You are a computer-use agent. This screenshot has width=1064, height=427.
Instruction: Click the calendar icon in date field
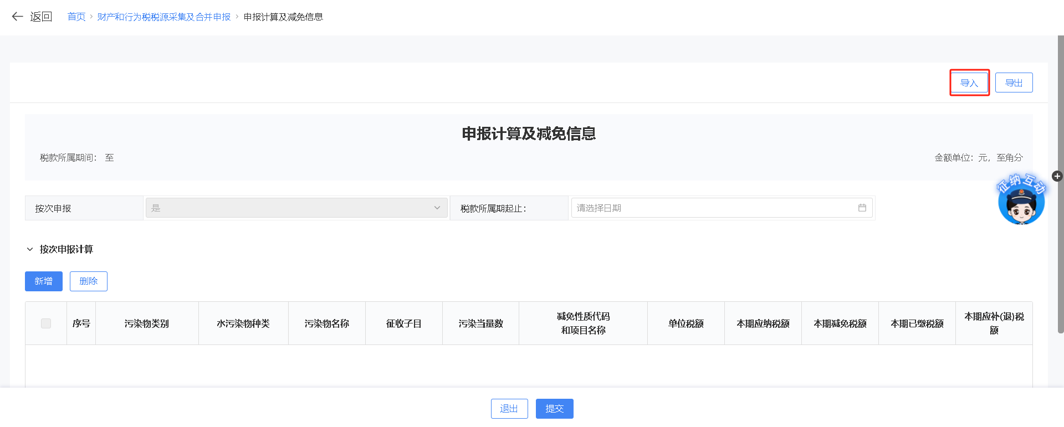pyautogui.click(x=862, y=208)
